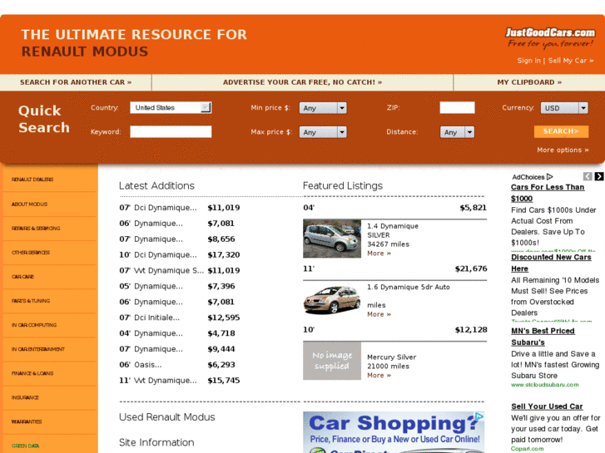Click More link for 1.6 Dynamique 5dr
The width and height of the screenshot is (605, 453).
coord(379,314)
